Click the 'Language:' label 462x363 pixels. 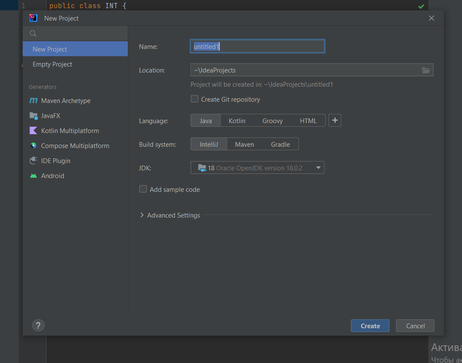coord(154,121)
